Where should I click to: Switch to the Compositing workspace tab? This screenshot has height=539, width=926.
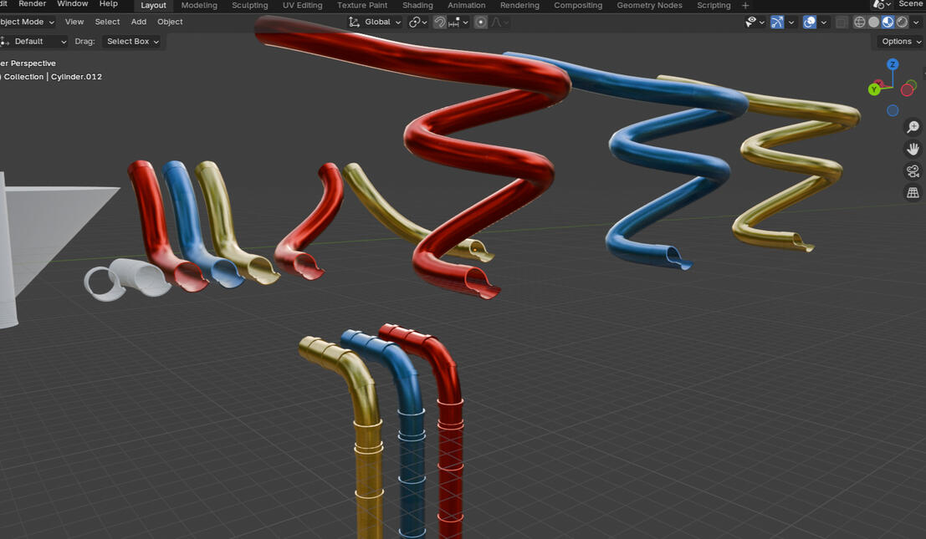click(x=578, y=5)
